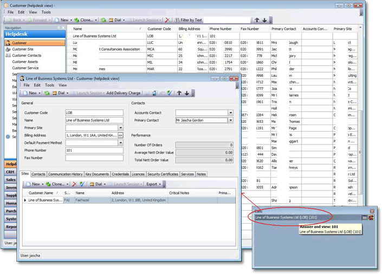Pin the Navigation panel using the pin icon
This screenshot has height=274, width=382.
[x=59, y=28]
